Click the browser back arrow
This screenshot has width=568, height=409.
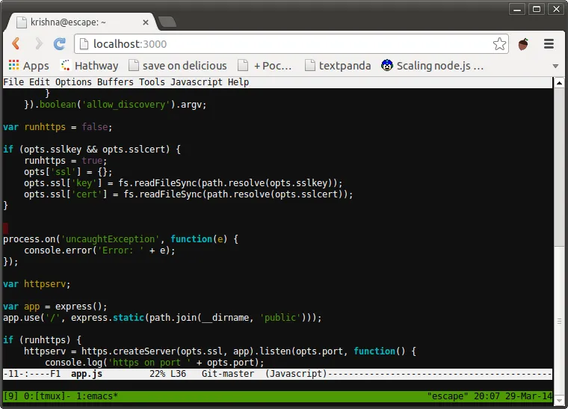click(x=16, y=43)
